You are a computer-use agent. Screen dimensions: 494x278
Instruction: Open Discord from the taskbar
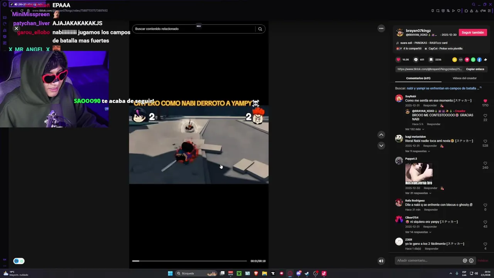[x=298, y=273]
